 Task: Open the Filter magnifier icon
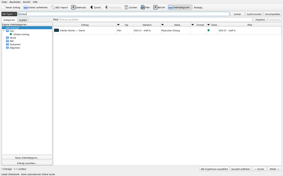click(x=143, y=7)
